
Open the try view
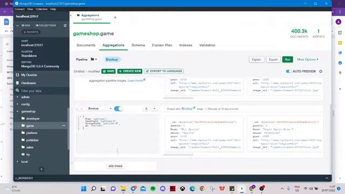28,155
